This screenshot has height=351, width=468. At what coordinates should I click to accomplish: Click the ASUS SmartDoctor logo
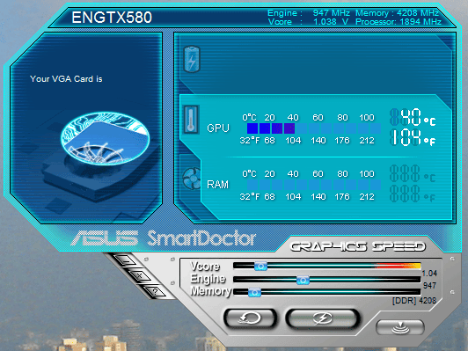(x=164, y=238)
